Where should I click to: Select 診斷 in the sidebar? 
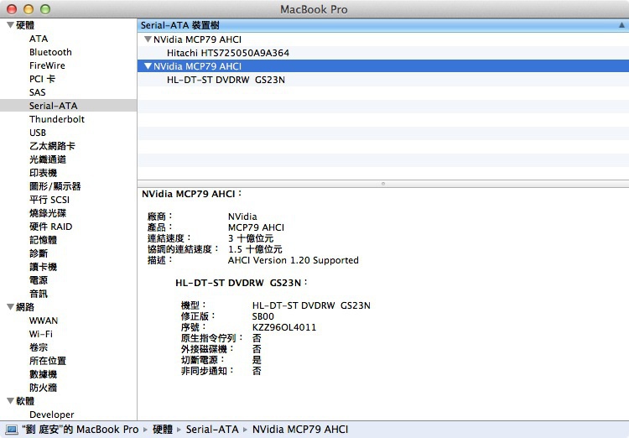39,253
